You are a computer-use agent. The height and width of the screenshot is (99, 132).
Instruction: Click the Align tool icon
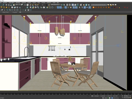[64, 5]
